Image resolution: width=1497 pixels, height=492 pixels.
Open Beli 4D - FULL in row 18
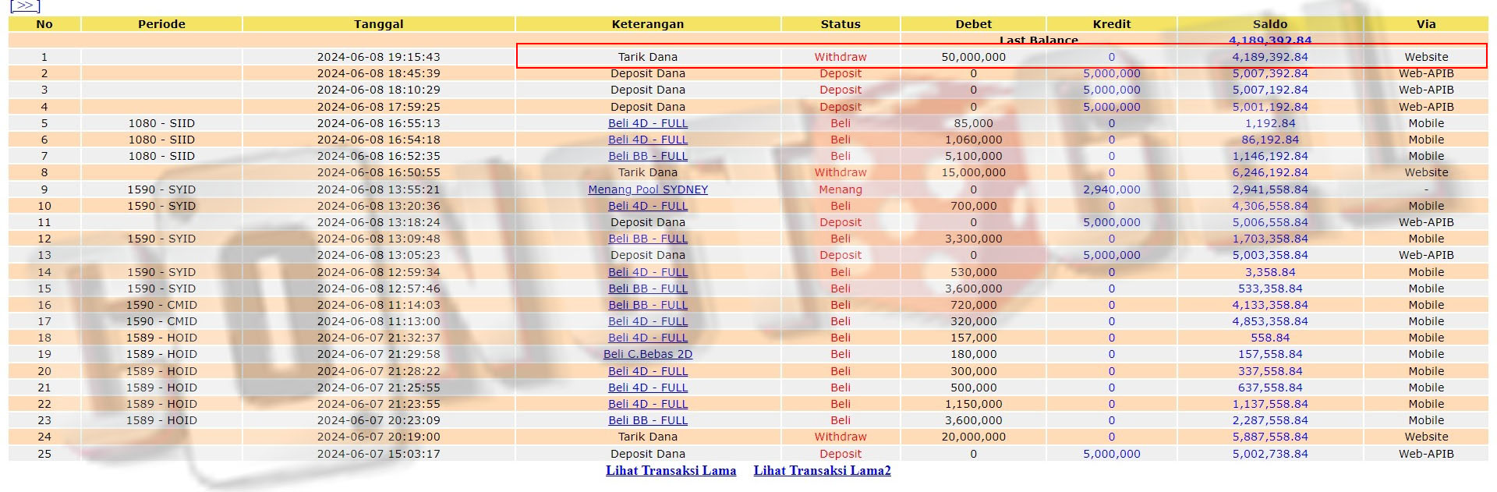pos(647,338)
